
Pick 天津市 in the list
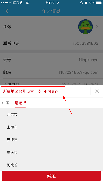point(51,140)
